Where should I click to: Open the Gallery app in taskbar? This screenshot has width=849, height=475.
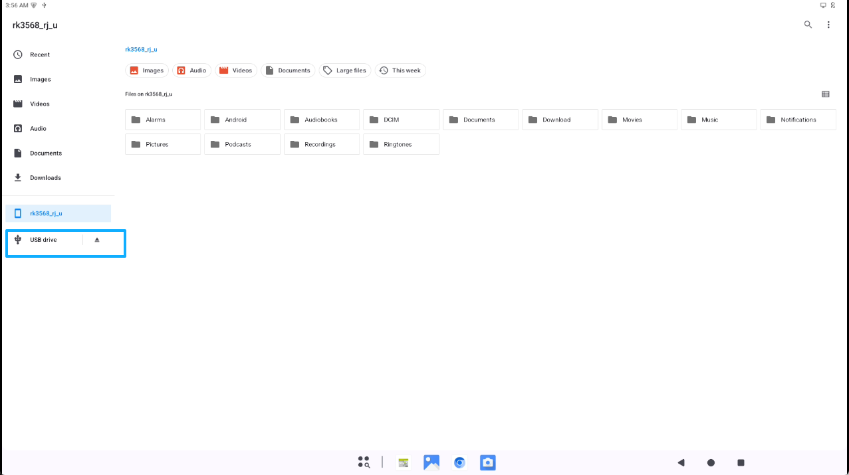[431, 462]
